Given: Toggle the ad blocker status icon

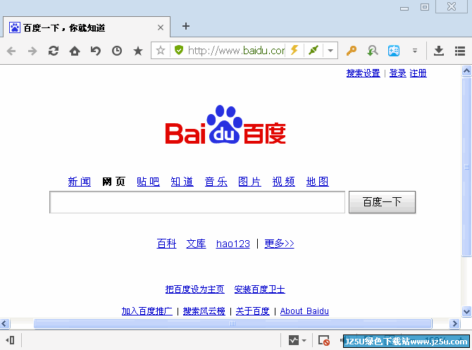Looking at the screenshot, I should (324, 340).
